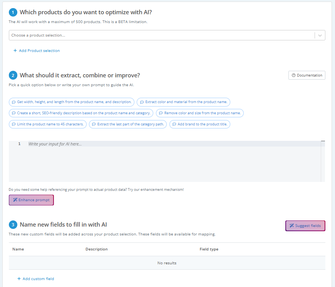Focus the AI prompt input editor
The height and width of the screenshot is (287, 335).
[167, 161]
